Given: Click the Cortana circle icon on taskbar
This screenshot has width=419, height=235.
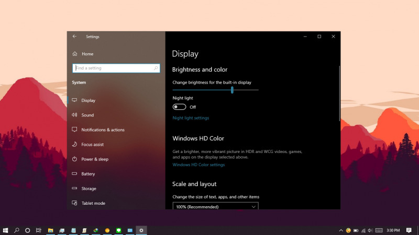Looking at the screenshot, I should click(27, 230).
